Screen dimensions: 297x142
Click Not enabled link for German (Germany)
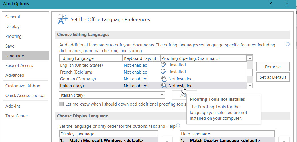point(135,79)
